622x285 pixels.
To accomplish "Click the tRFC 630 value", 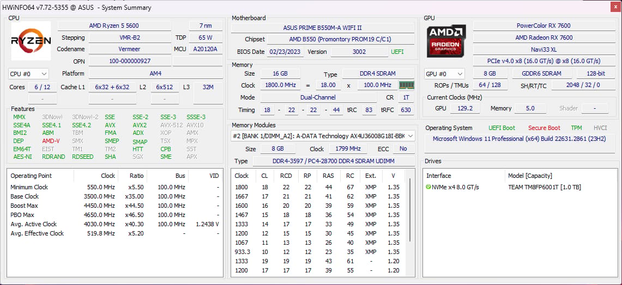I will [406, 110].
